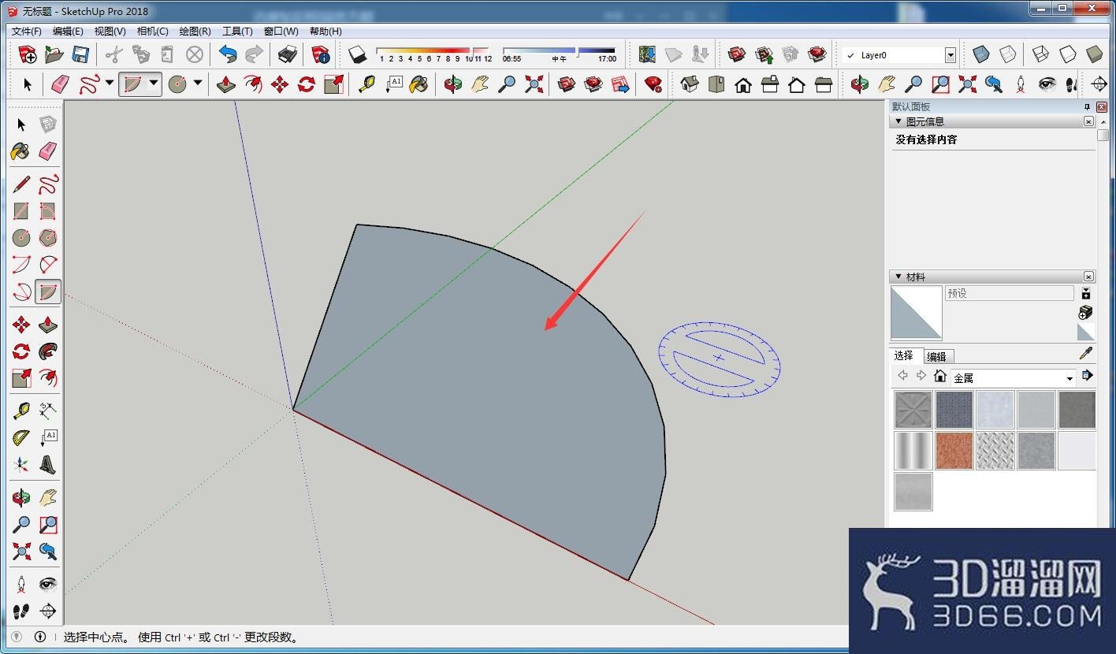The height and width of the screenshot is (654, 1116).
Task: Switch to Wireframe face style
Action: [1041, 54]
